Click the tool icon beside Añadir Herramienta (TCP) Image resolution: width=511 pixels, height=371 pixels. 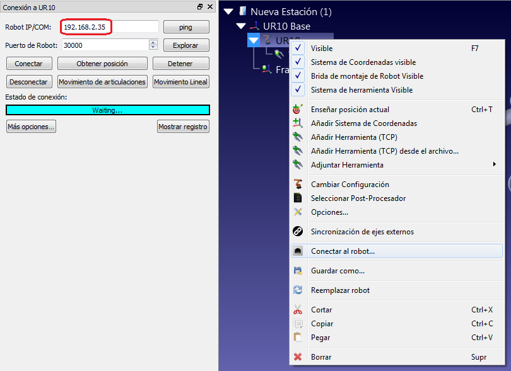298,137
